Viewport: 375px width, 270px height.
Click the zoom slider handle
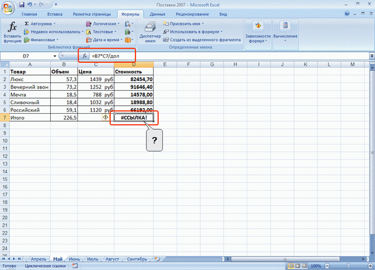348,266
